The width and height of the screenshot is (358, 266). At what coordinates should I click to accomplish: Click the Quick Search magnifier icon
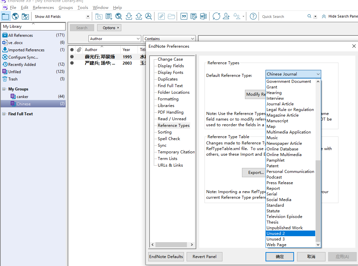pyautogui.click(x=309, y=16)
